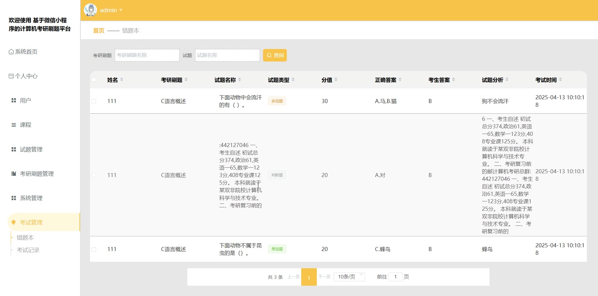
Task: Toggle the select-all header checkbox
Action: 94,80
